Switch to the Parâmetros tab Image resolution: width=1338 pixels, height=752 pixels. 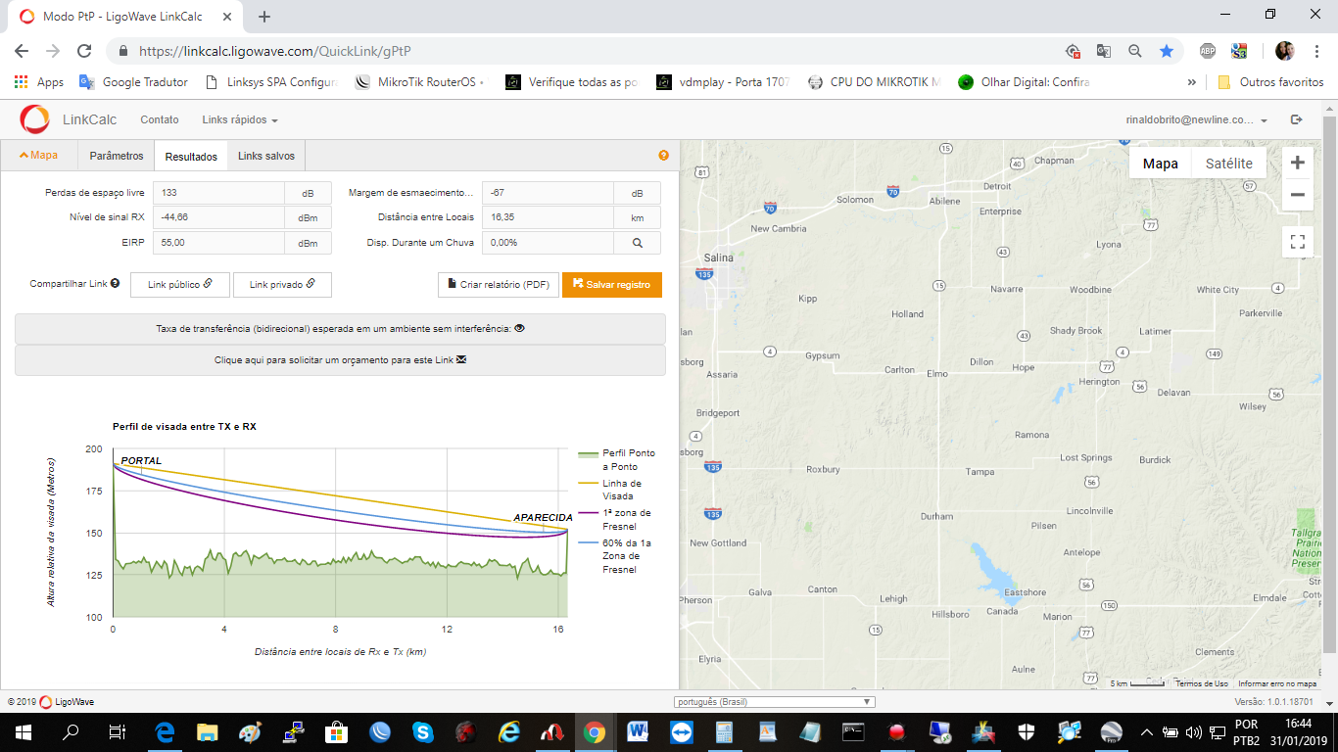tap(117, 156)
